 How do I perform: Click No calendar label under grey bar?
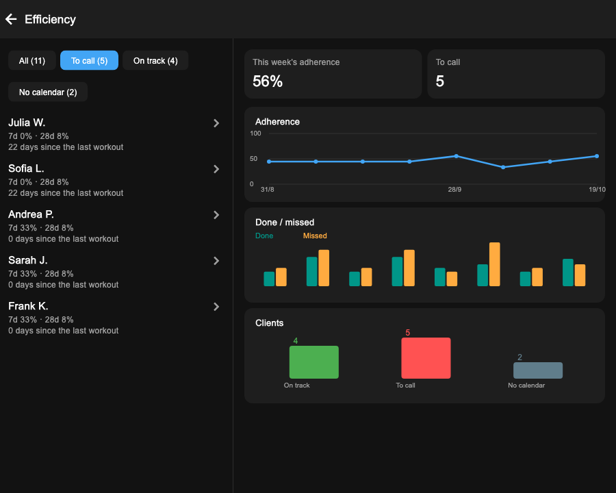tap(526, 385)
